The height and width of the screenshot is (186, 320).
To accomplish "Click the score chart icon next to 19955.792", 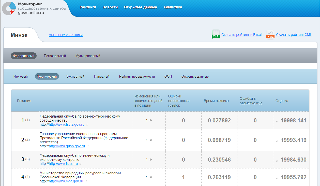I will (x=277, y=178).
